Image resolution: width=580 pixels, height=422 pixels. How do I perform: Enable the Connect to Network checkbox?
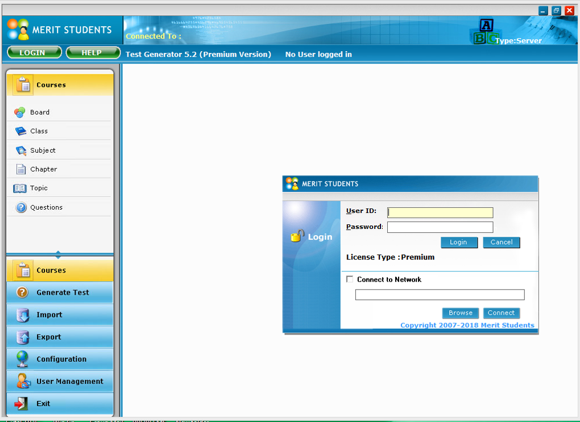pos(350,279)
